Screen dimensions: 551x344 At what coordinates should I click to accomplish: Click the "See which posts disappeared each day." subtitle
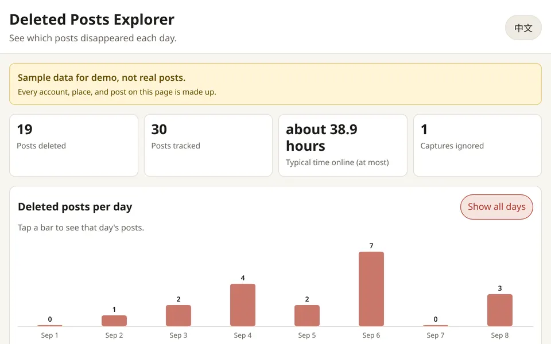[93, 38]
